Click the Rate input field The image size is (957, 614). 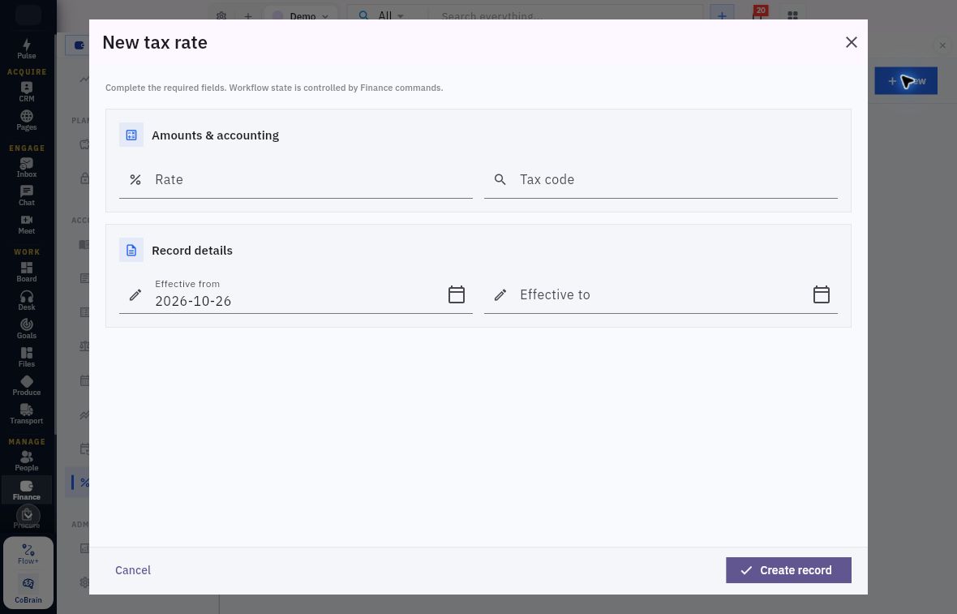coord(296,179)
